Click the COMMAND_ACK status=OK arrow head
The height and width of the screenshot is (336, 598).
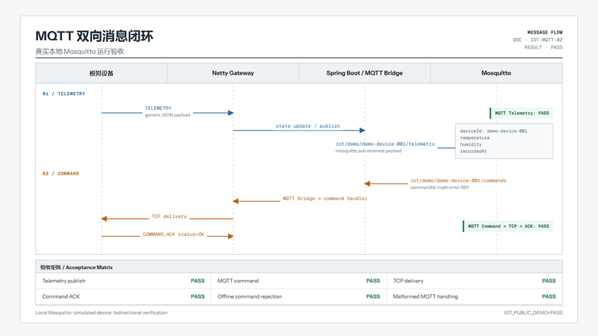[231, 236]
